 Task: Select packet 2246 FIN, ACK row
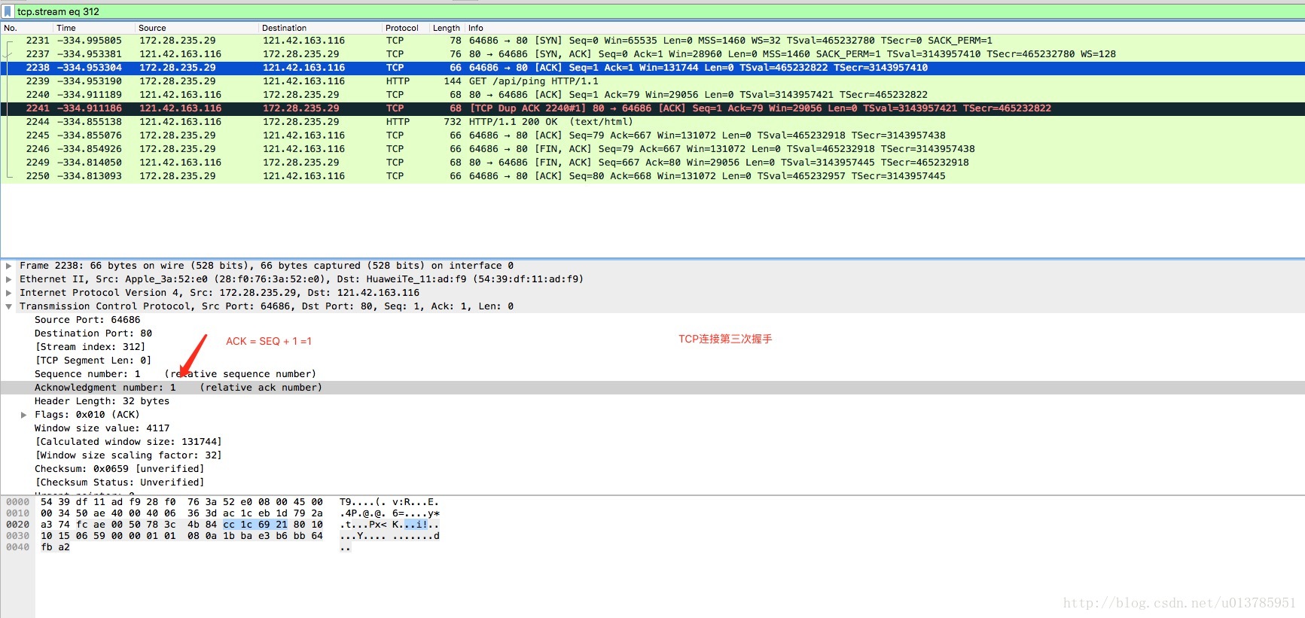652,149
